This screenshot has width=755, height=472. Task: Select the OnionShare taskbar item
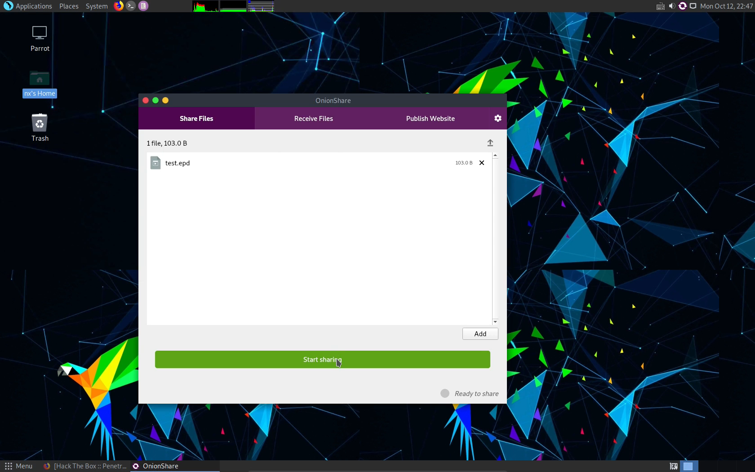click(174, 466)
